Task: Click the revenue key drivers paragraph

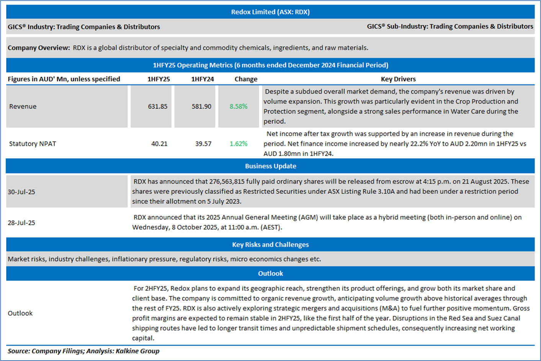Action: pos(391,106)
